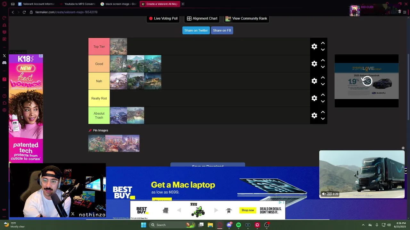The width and height of the screenshot is (410, 230).
Task: Move Absolut Trash row up with arrow
Action: point(323,112)
